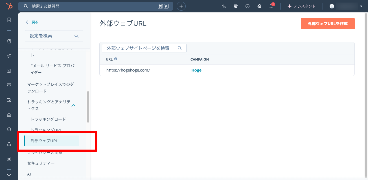This screenshot has width=368, height=180.
Task: Open the Automation workflow icon
Action: pyautogui.click(x=9, y=144)
